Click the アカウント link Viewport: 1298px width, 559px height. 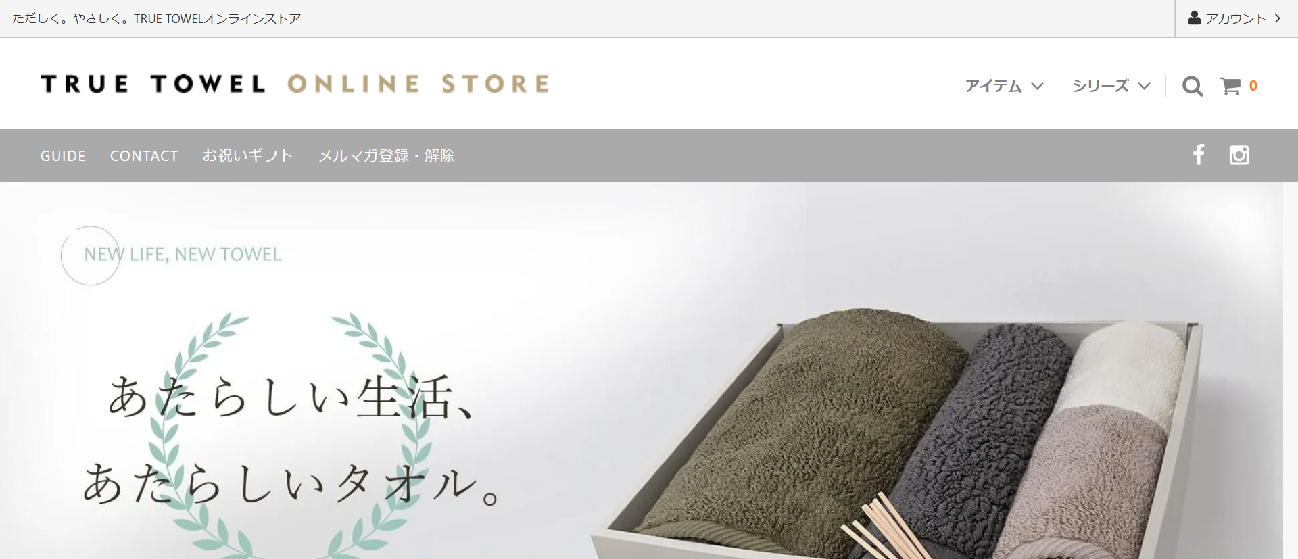(1236, 18)
